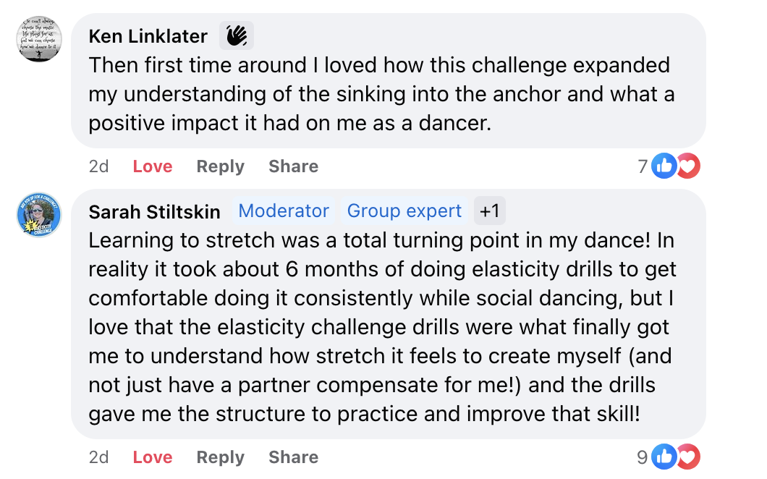Reply to Ken Linklater's comment
Screen dimensions: 767x479
click(220, 166)
